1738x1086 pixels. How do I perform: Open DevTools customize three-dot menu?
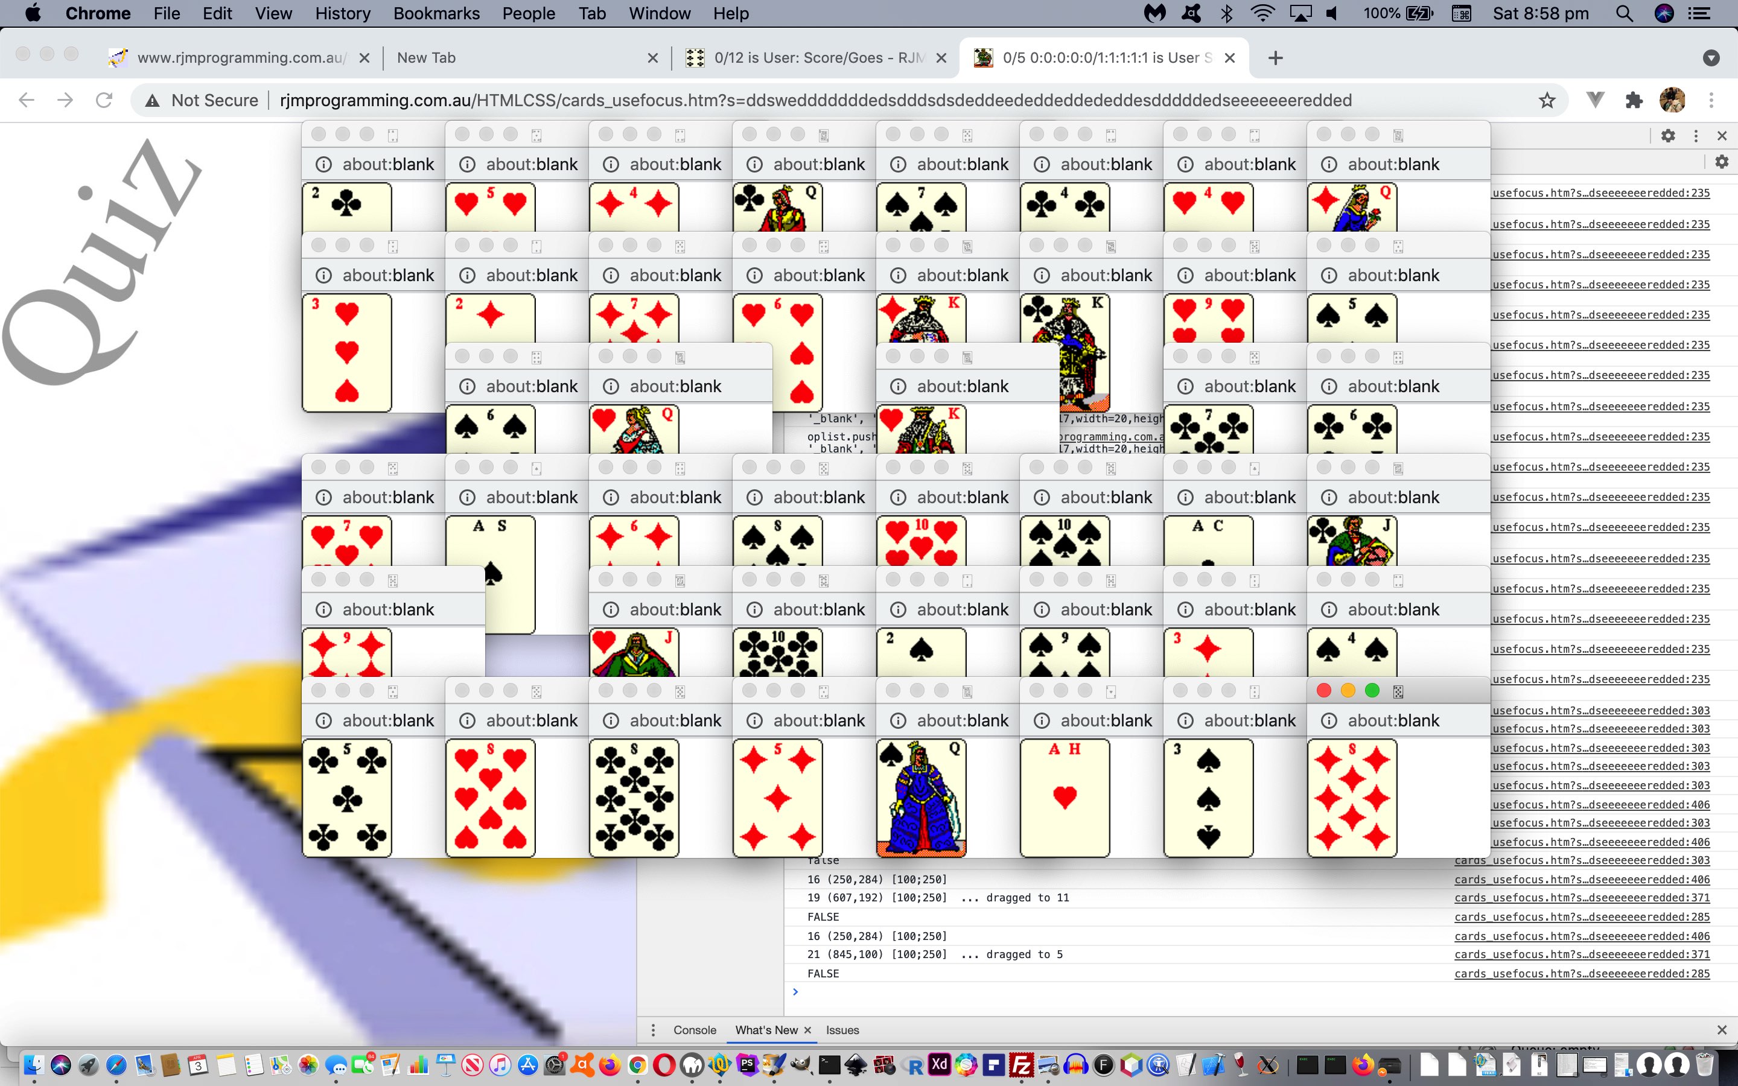[x=1696, y=135]
